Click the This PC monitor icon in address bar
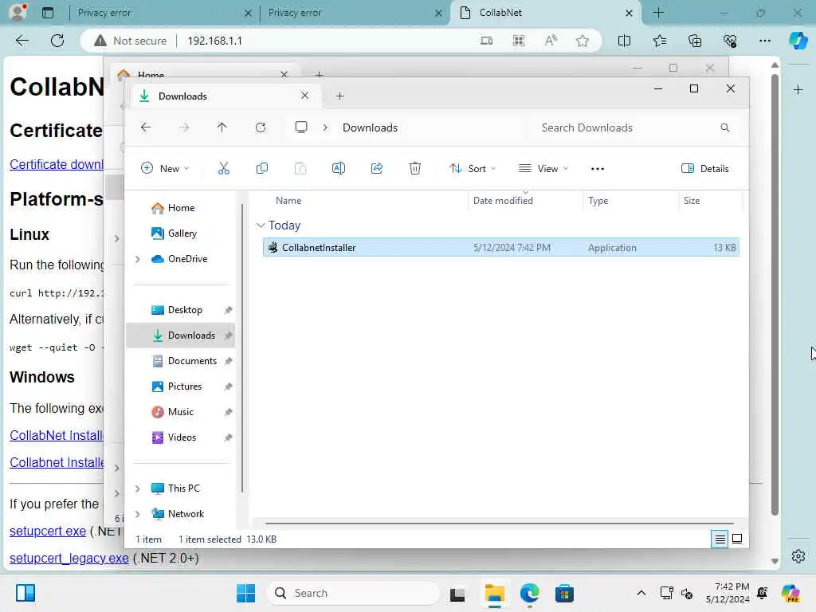The image size is (816, 612). (300, 127)
